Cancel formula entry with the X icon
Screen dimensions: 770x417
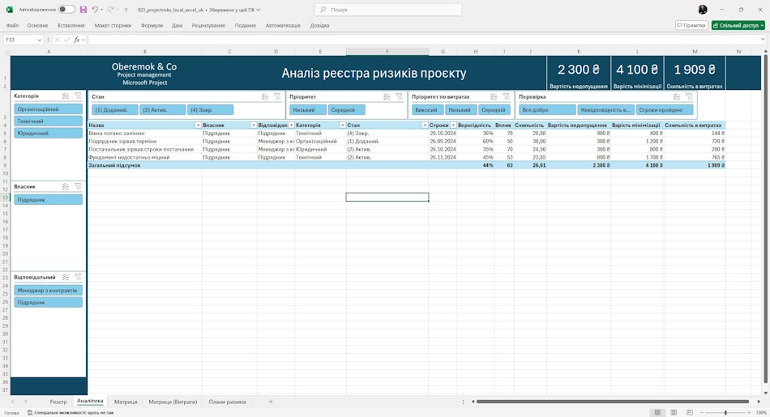tap(58, 40)
